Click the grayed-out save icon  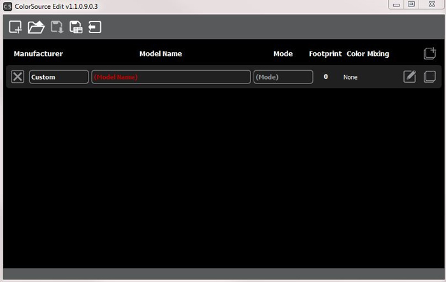pos(57,27)
